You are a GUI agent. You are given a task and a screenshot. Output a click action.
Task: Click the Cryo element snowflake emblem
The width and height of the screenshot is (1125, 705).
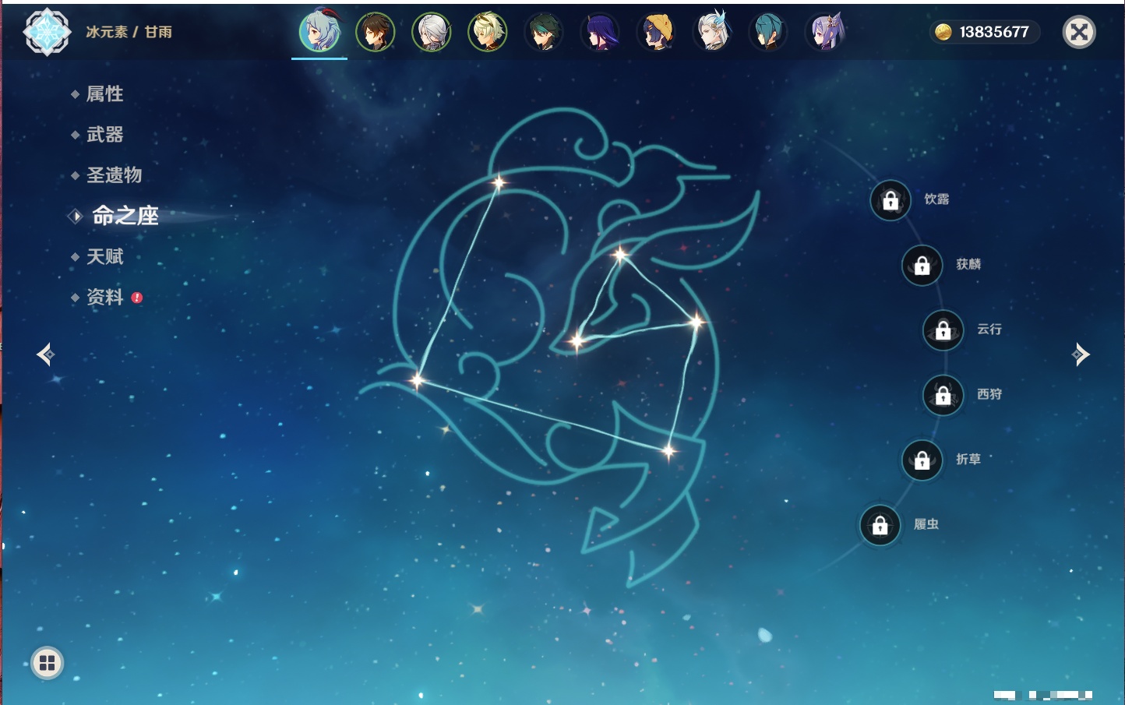pos(47,32)
